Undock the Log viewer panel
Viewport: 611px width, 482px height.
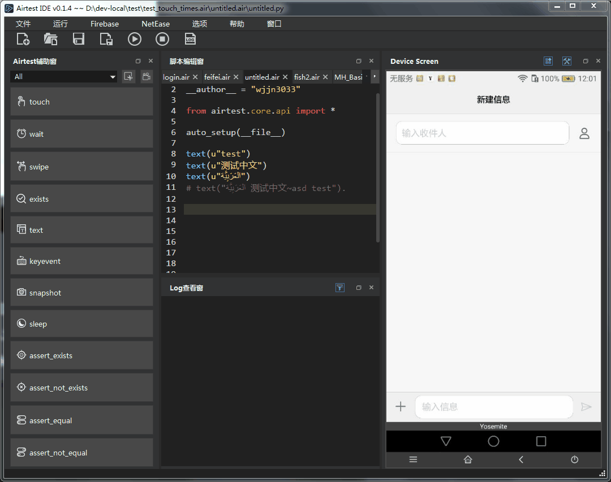coord(359,288)
